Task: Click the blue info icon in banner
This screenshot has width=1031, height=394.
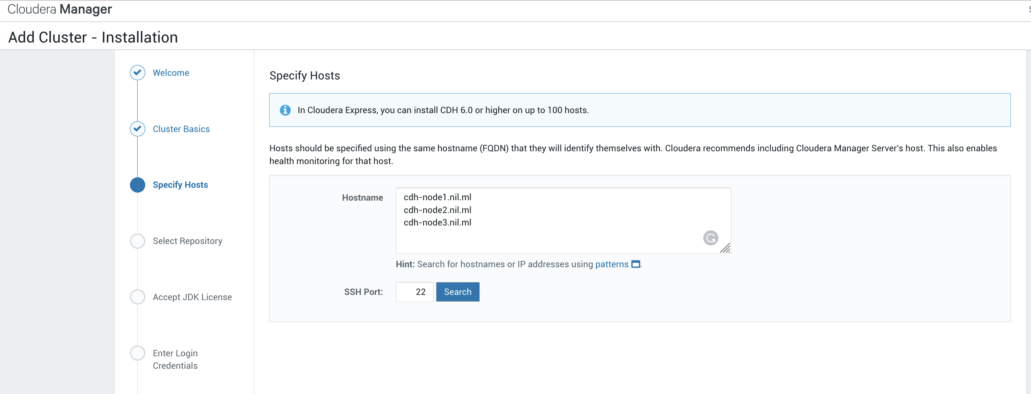Action: [x=285, y=110]
